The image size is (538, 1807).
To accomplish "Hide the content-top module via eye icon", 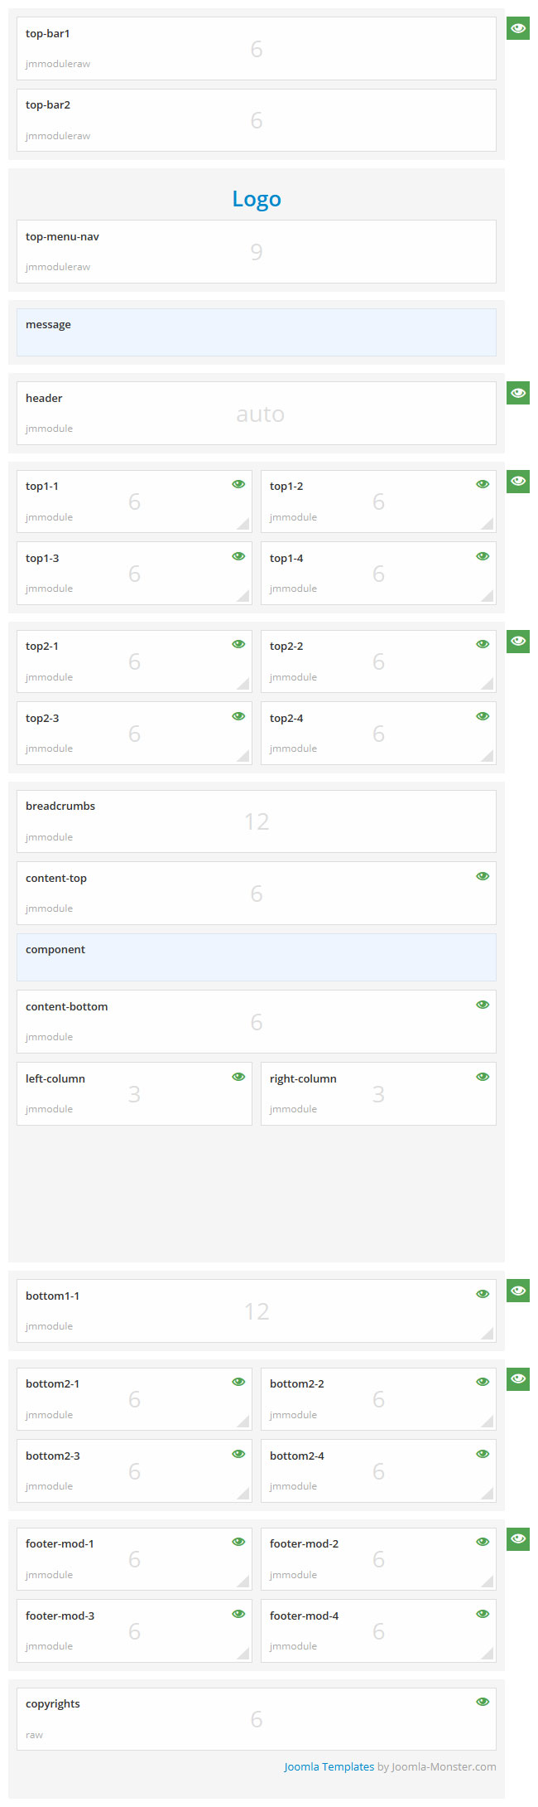I will pyautogui.click(x=483, y=876).
